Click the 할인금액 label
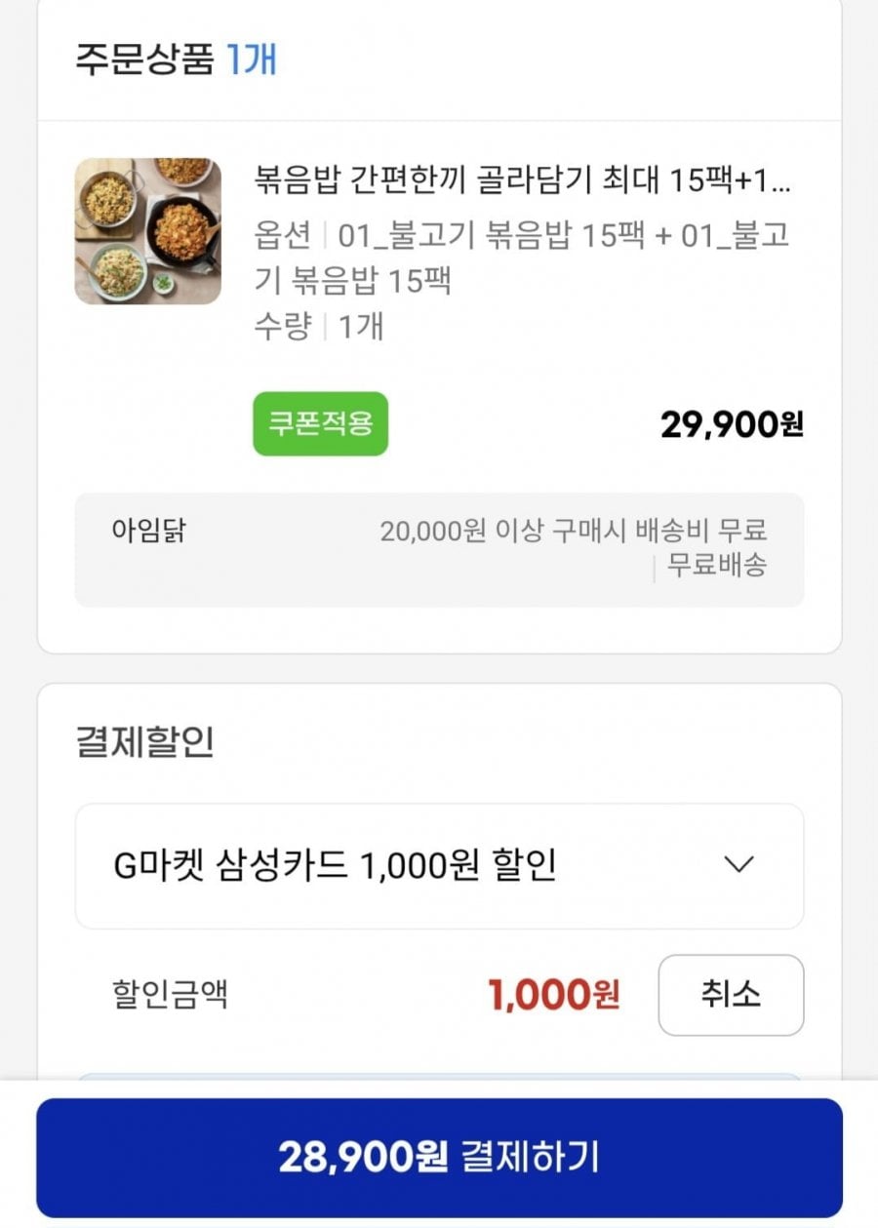 click(x=170, y=995)
